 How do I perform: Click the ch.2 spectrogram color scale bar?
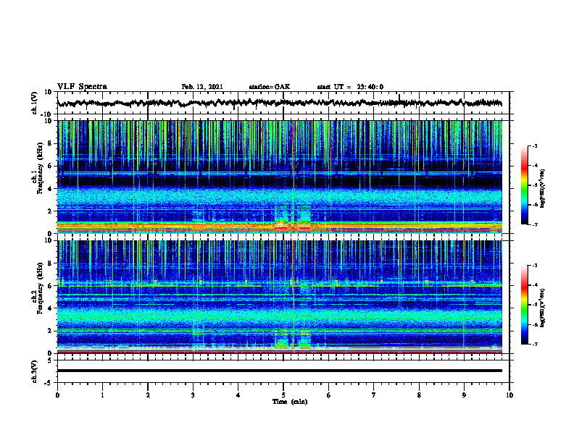[x=524, y=305]
